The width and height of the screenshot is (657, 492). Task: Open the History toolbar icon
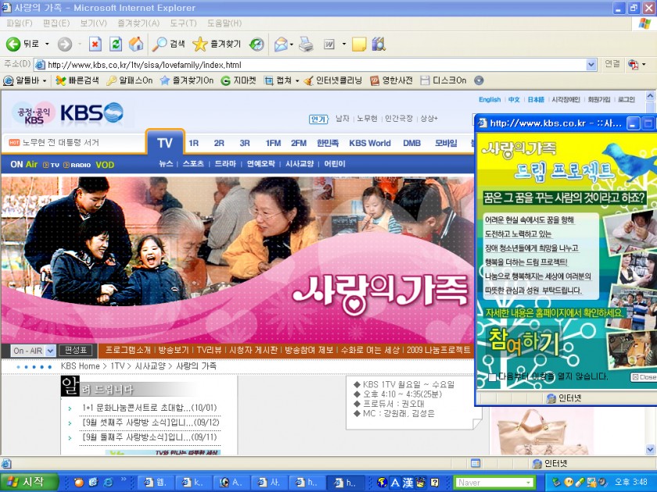tap(257, 44)
